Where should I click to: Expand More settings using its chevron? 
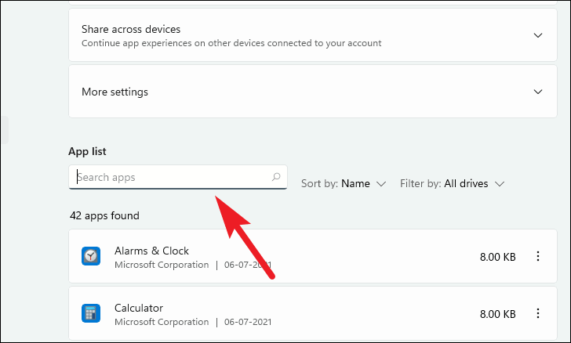(538, 92)
